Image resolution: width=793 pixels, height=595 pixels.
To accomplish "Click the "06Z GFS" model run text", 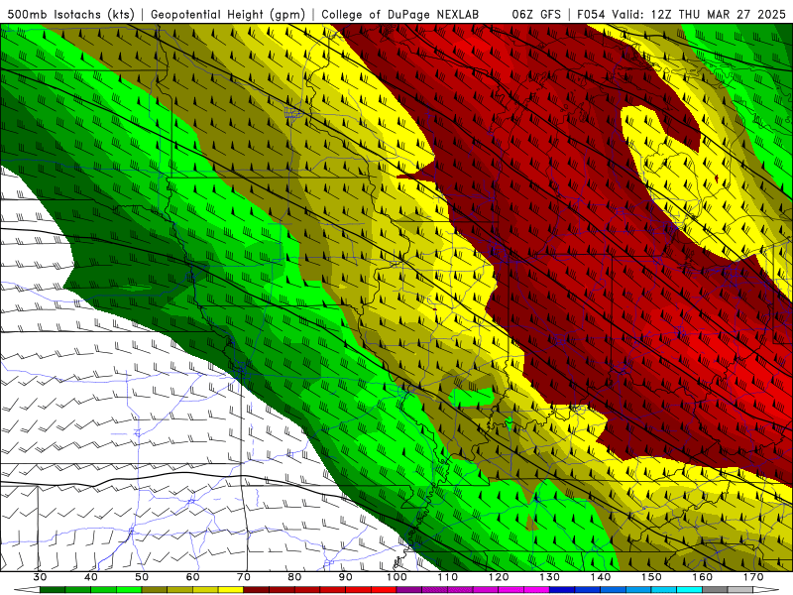I will [x=536, y=15].
